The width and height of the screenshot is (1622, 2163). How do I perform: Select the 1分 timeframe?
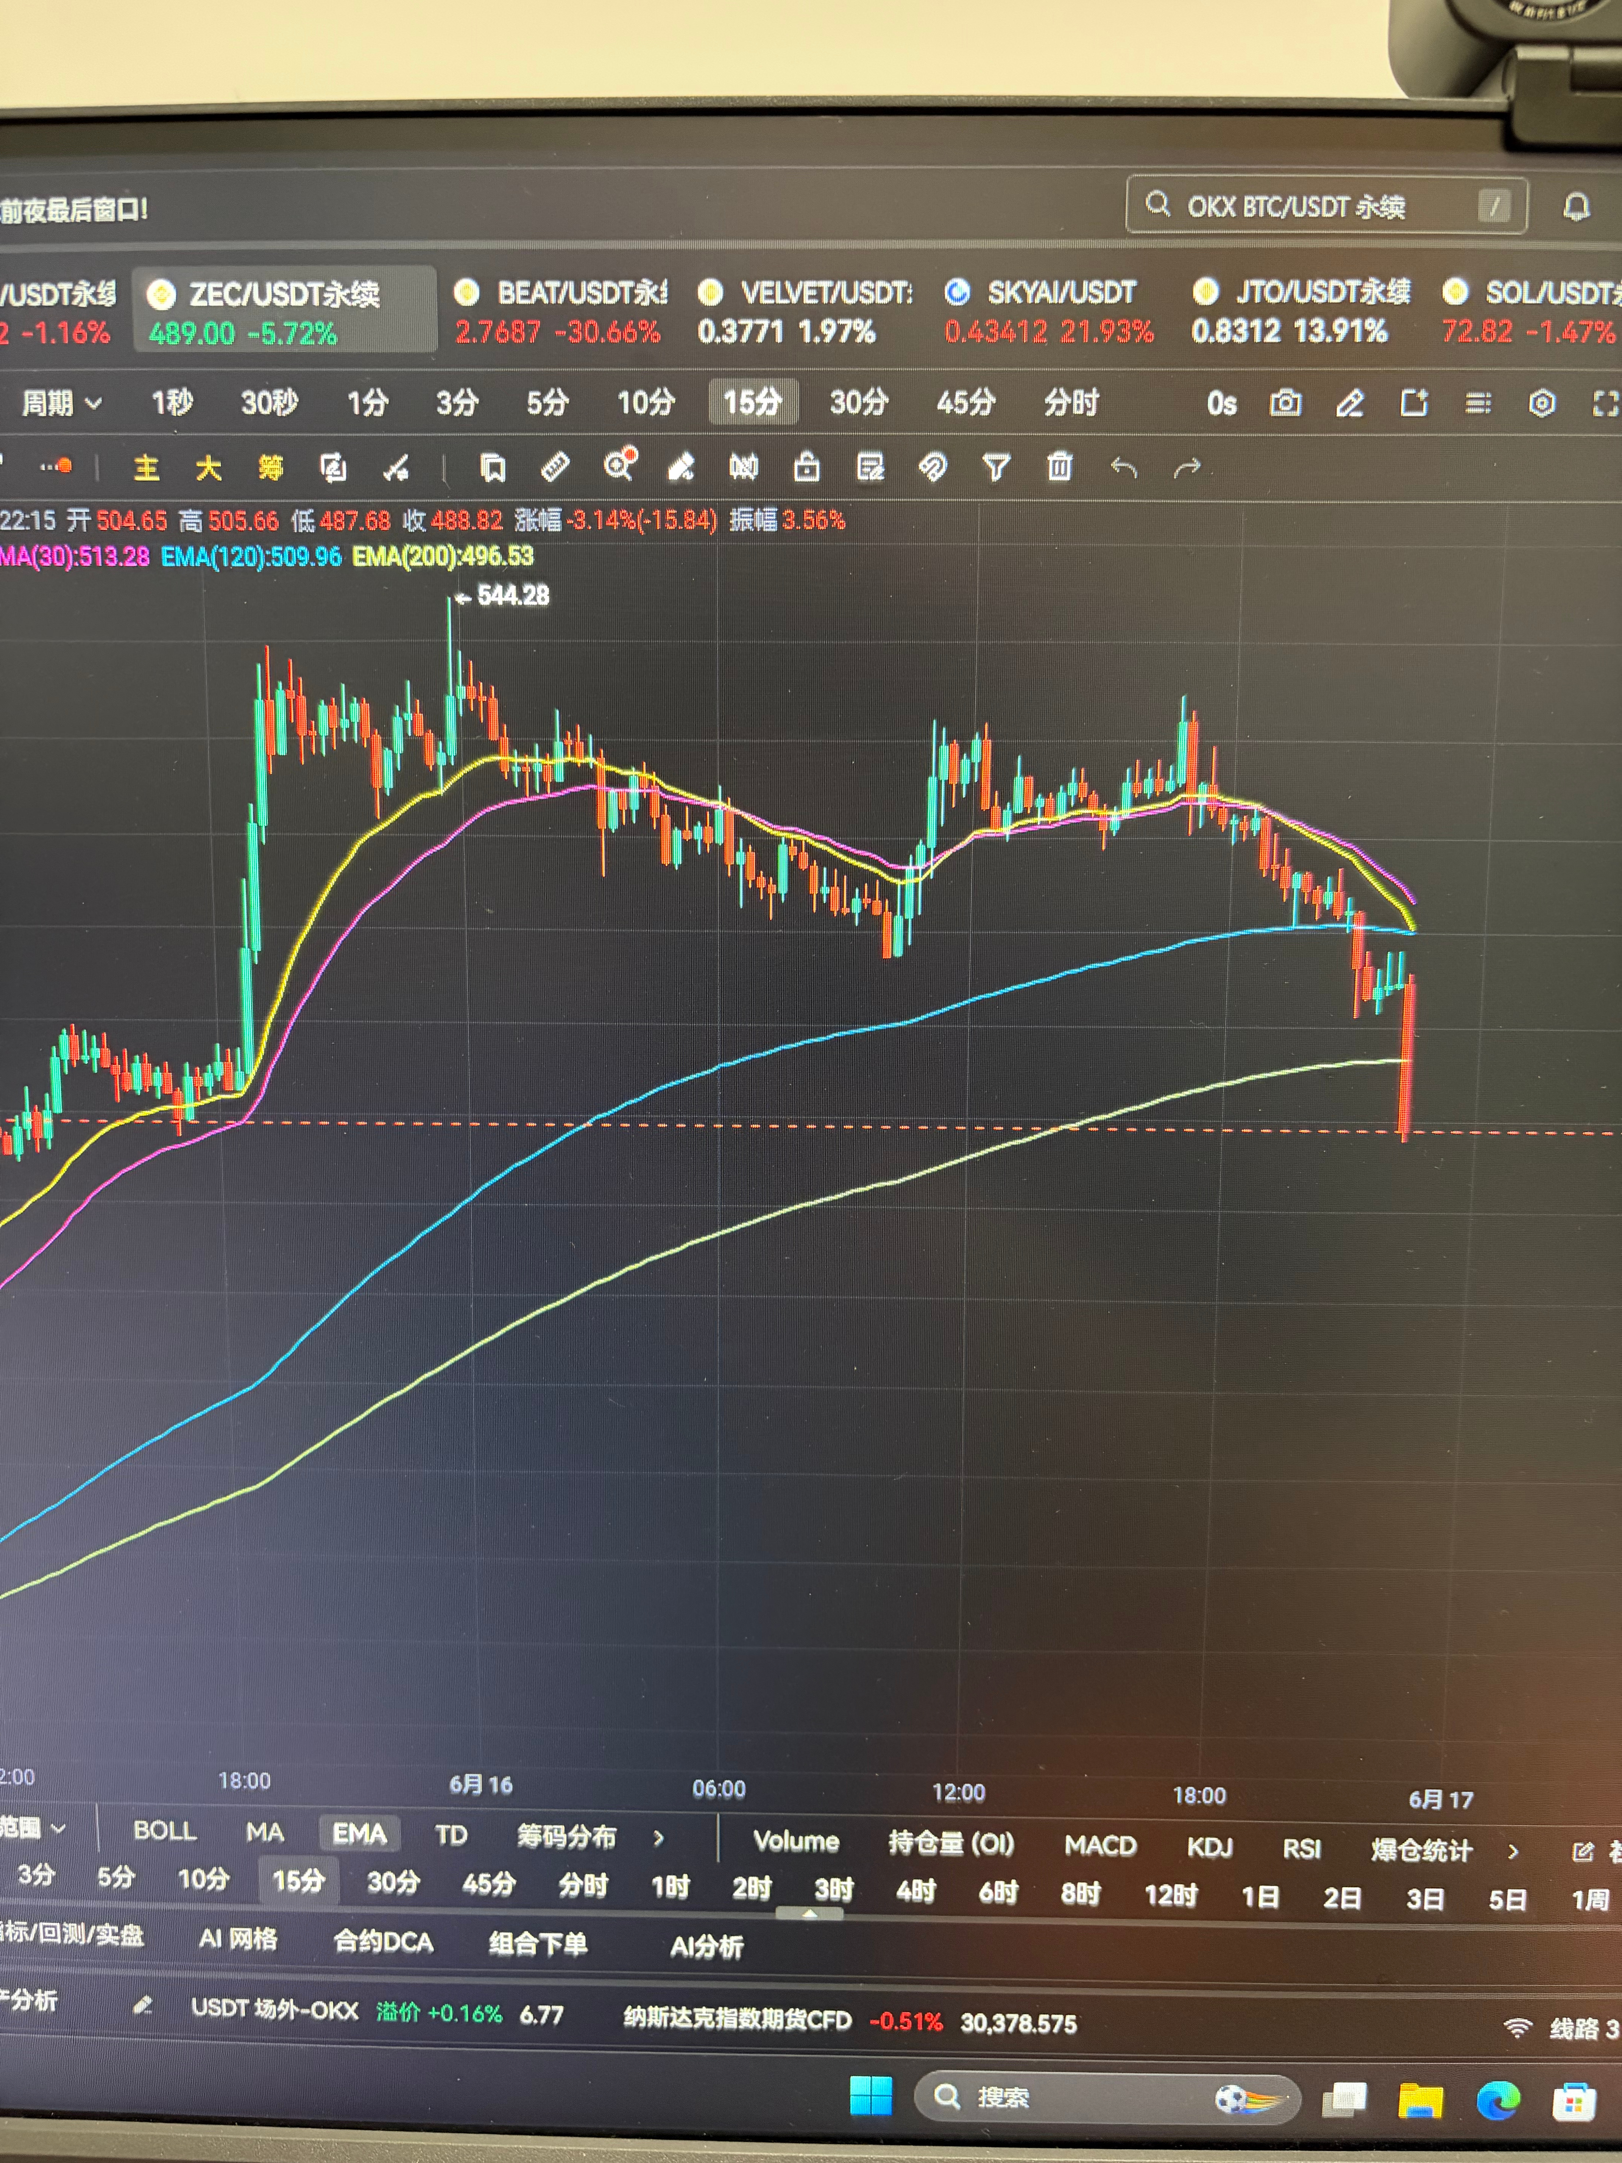tap(368, 402)
